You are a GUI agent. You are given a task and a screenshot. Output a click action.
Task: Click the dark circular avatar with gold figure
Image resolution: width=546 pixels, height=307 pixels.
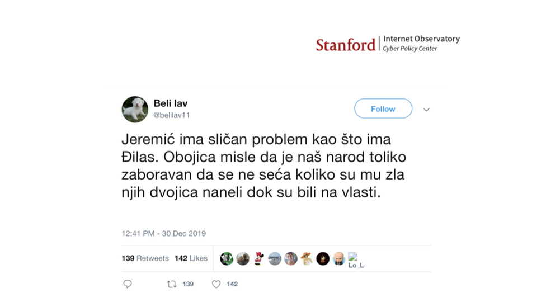(x=323, y=258)
